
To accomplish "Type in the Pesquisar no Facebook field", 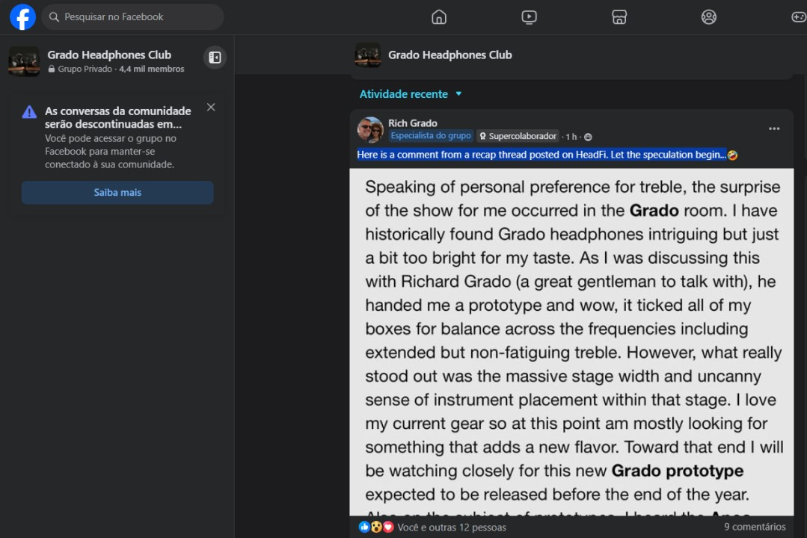I will pyautogui.click(x=135, y=16).
